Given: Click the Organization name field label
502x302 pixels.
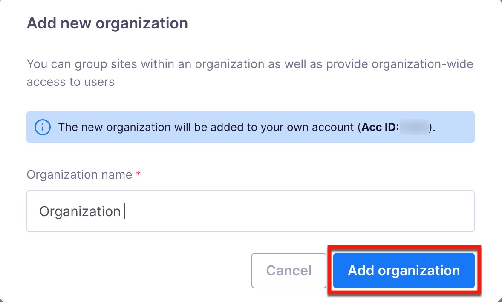Looking at the screenshot, I should point(78,174).
